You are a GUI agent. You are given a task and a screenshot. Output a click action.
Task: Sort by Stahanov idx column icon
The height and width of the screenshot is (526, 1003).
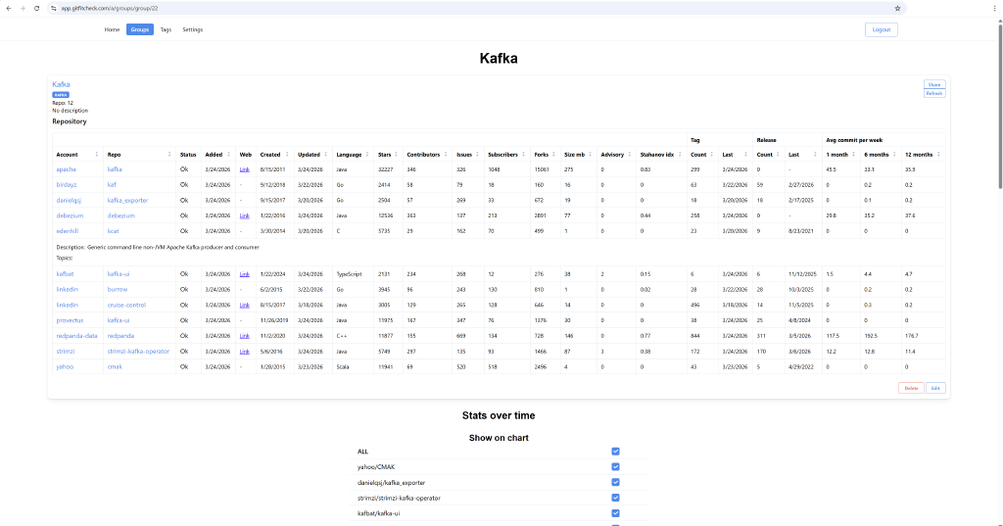click(x=680, y=154)
